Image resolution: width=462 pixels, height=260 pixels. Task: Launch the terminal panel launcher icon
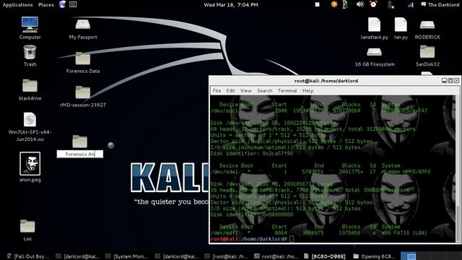point(73,4)
